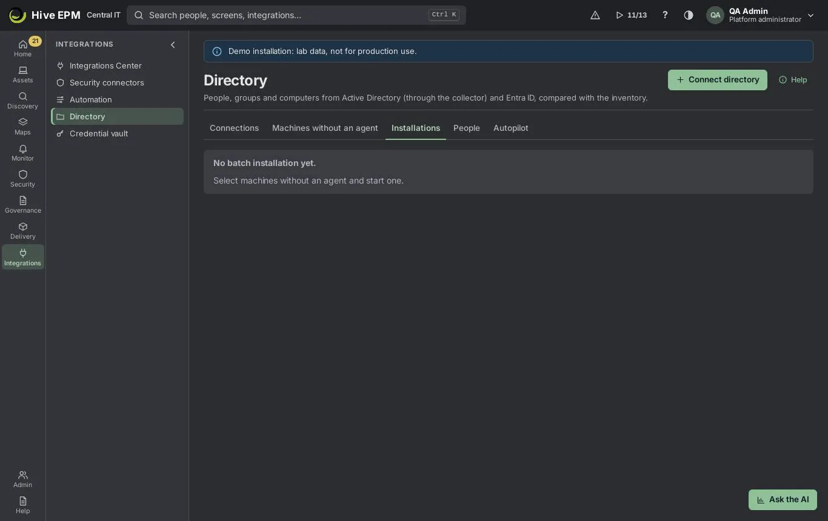This screenshot has width=828, height=521.
Task: Open Integrations Center
Action: pyautogui.click(x=117, y=65)
